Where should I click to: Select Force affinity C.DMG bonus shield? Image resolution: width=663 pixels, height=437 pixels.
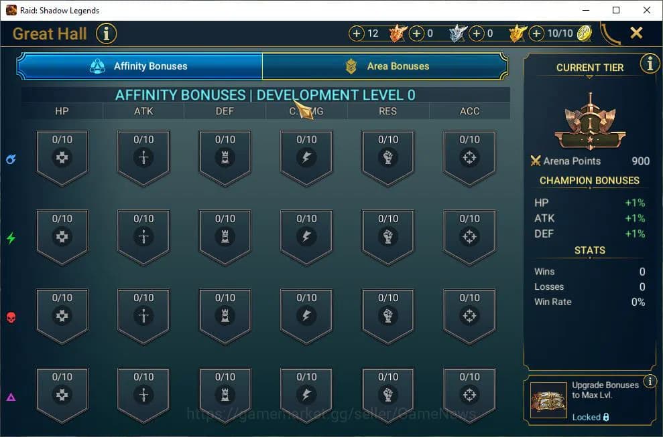tap(306, 317)
